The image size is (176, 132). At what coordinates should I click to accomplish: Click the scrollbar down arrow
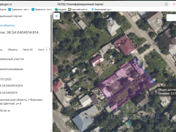pyautogui.click(x=51, y=130)
